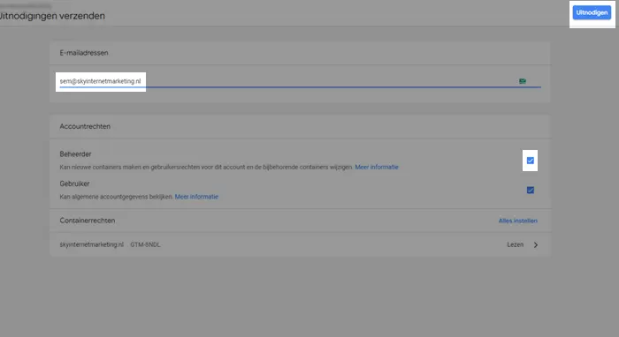Viewport: 619px width, 337px height.
Task: Open Meer informatie link for Beheerder
Action: 377,167
